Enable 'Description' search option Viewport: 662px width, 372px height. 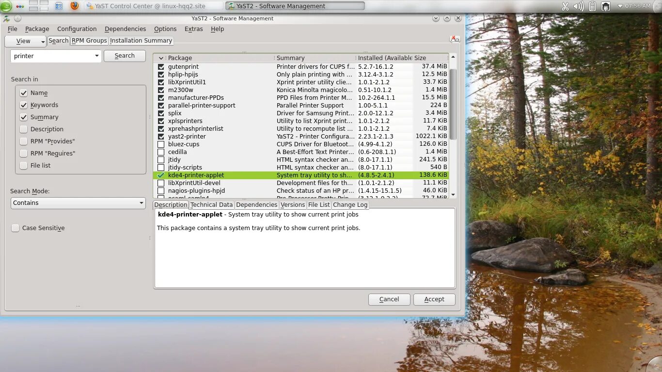pos(23,129)
